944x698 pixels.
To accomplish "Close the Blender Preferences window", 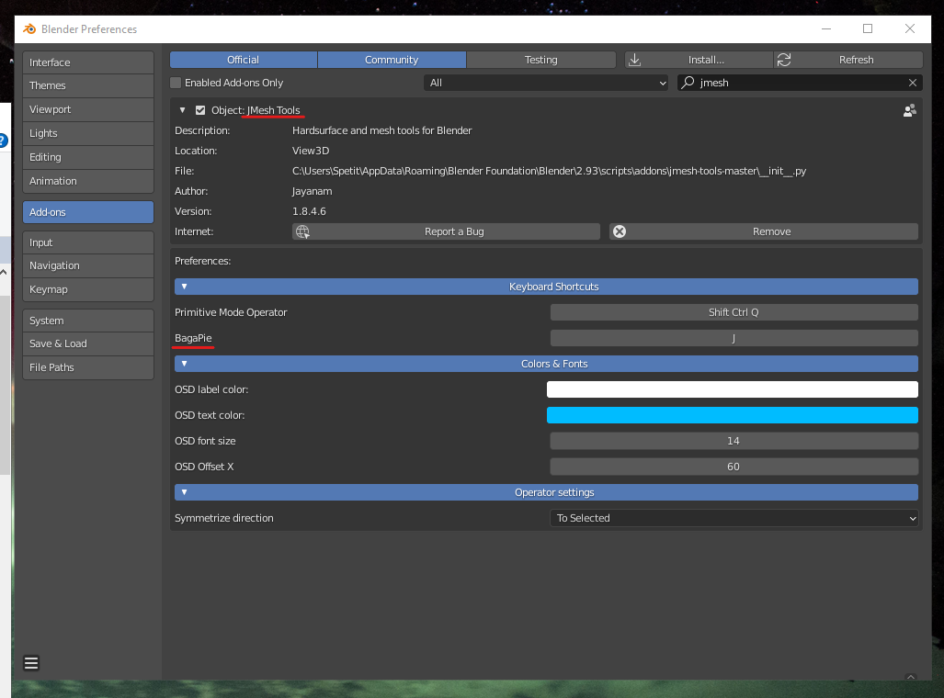I will pyautogui.click(x=910, y=28).
